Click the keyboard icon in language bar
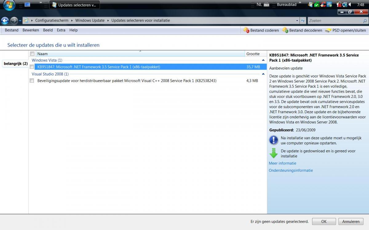369x230 pixels. 266,5
